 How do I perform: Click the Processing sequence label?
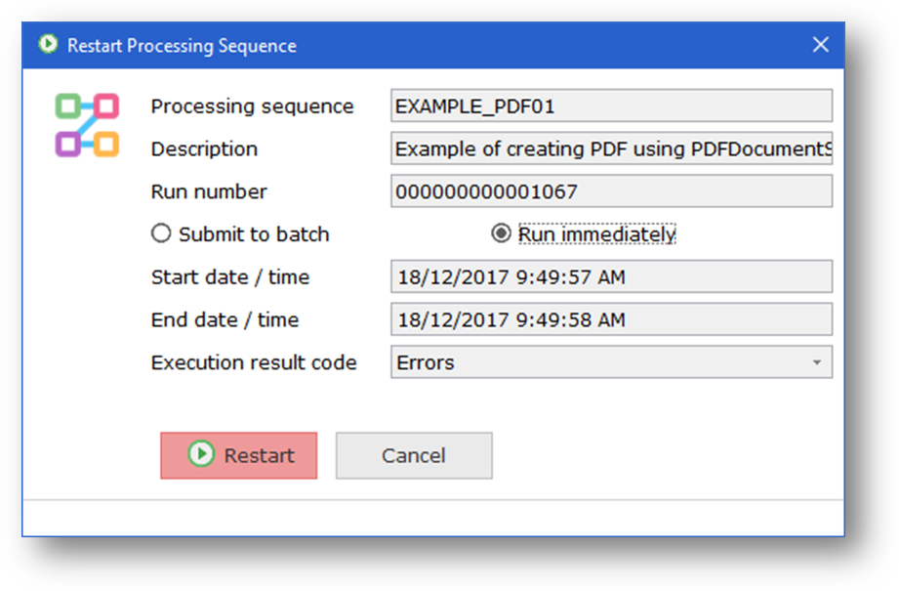click(252, 106)
